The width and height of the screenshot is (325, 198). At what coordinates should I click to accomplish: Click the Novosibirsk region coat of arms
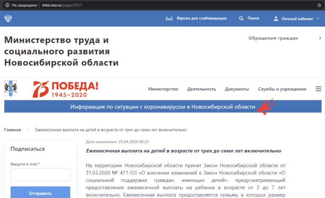11,89
